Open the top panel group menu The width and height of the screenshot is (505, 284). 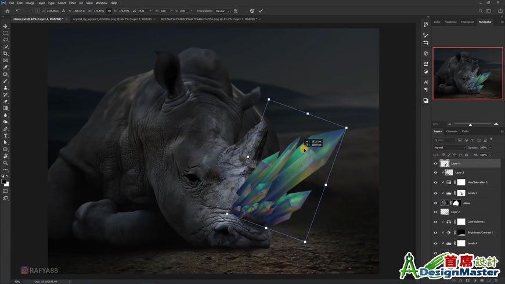coord(502,22)
